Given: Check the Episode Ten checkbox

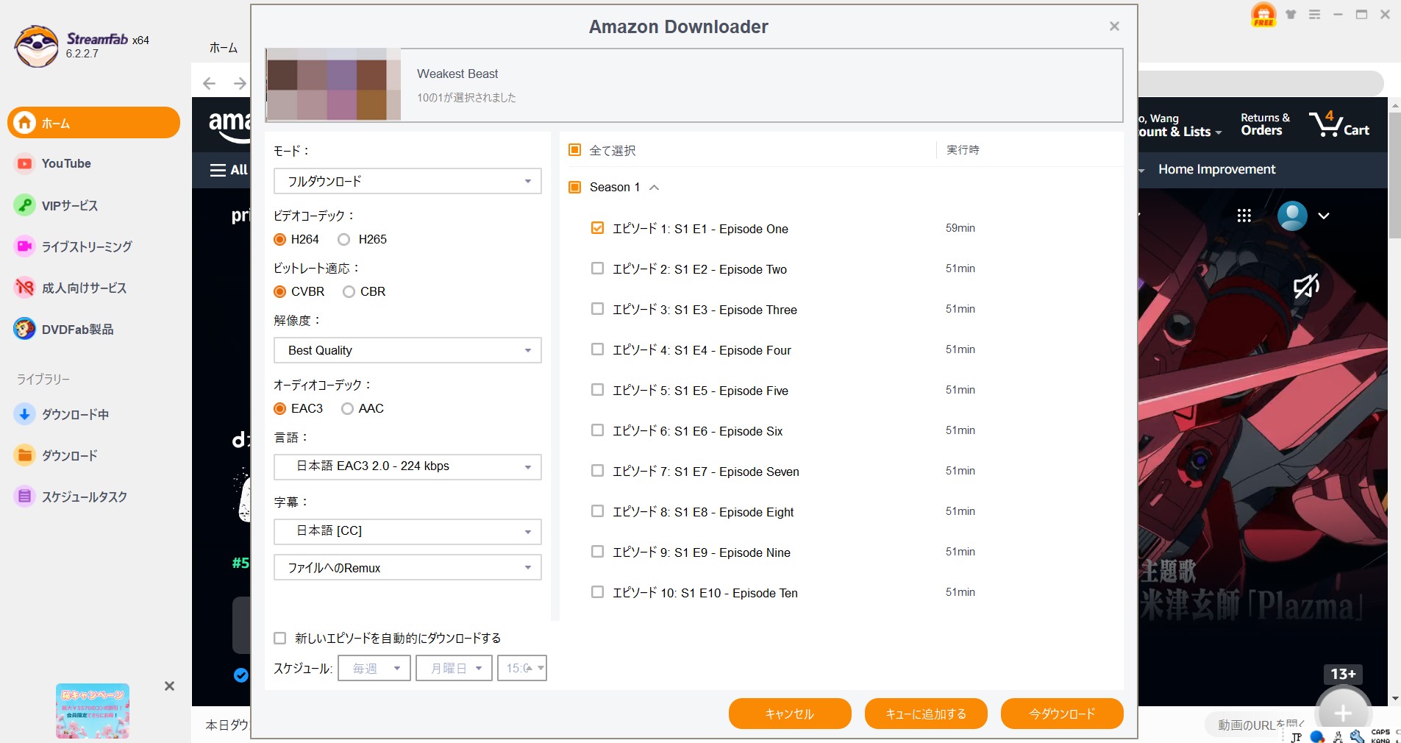Looking at the screenshot, I should 597,592.
